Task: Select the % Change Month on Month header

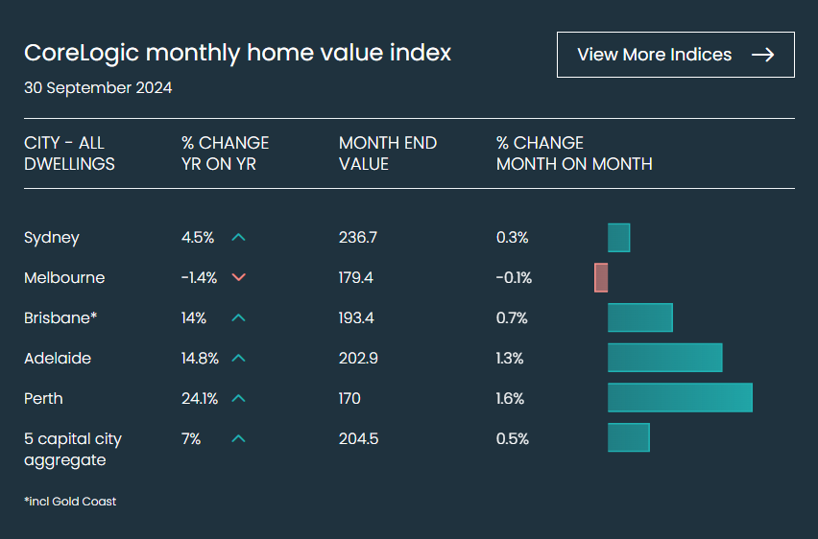Action: 574,153
